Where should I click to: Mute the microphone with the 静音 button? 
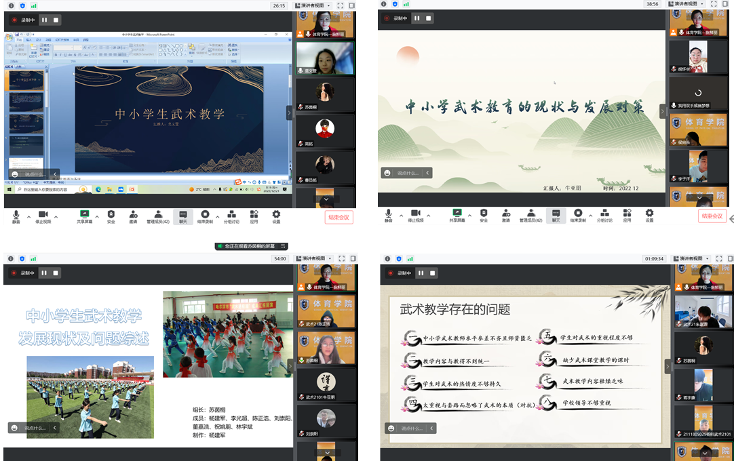pos(15,214)
